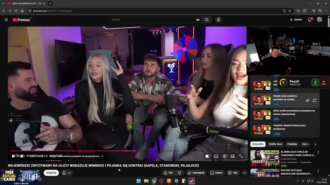Toggle subtitles in the player
330x185 pixels.
click(x=216, y=156)
